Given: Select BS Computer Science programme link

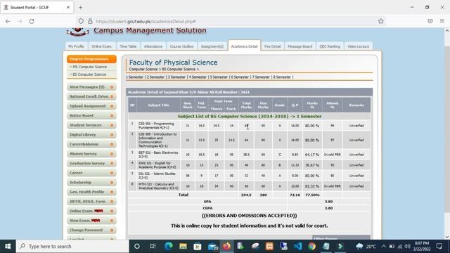Looking at the screenshot, I should click(x=89, y=74).
